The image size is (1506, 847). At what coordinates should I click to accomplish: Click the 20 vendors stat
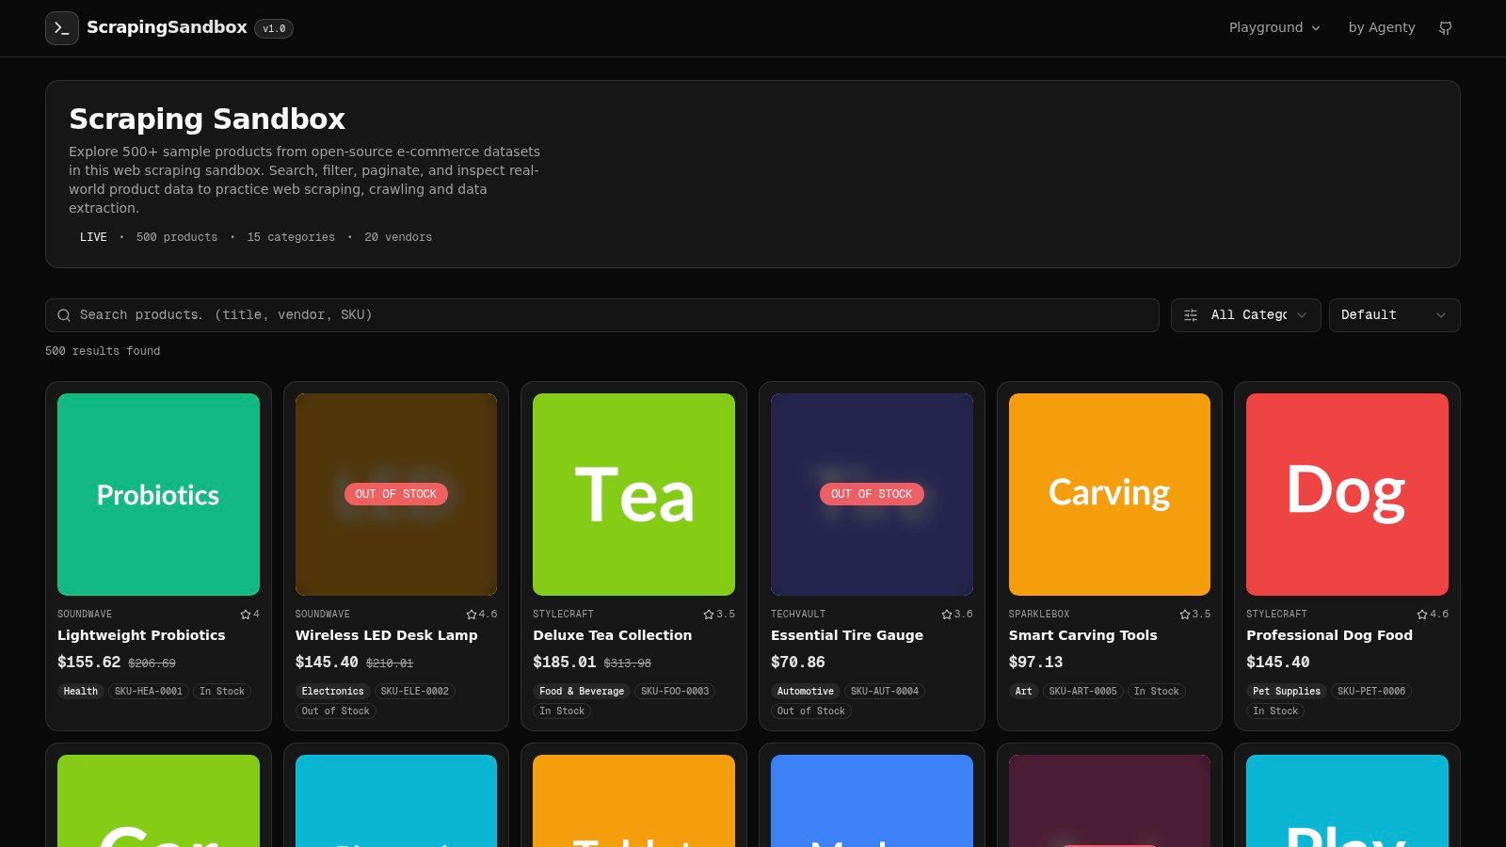(x=398, y=237)
